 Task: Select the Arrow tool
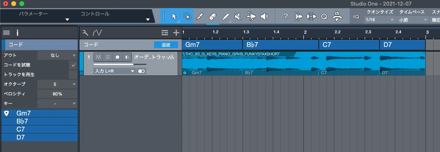174,16
